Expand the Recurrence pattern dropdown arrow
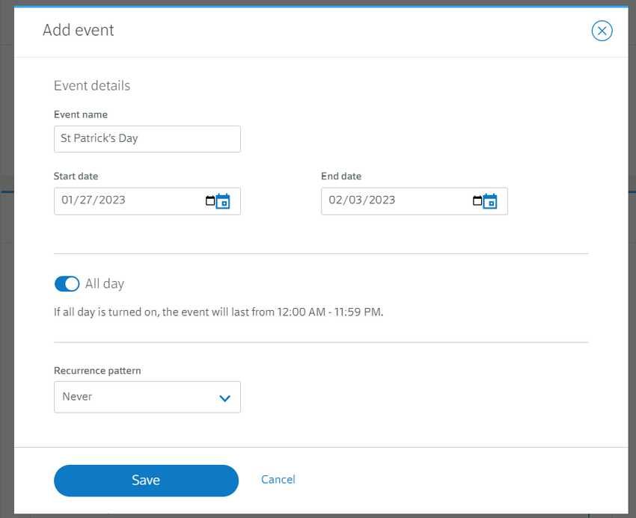The height and width of the screenshot is (518, 636). click(x=224, y=398)
